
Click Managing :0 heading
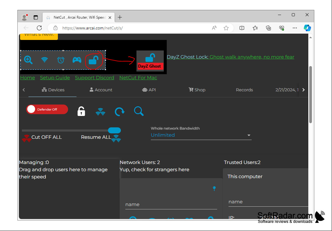point(34,162)
